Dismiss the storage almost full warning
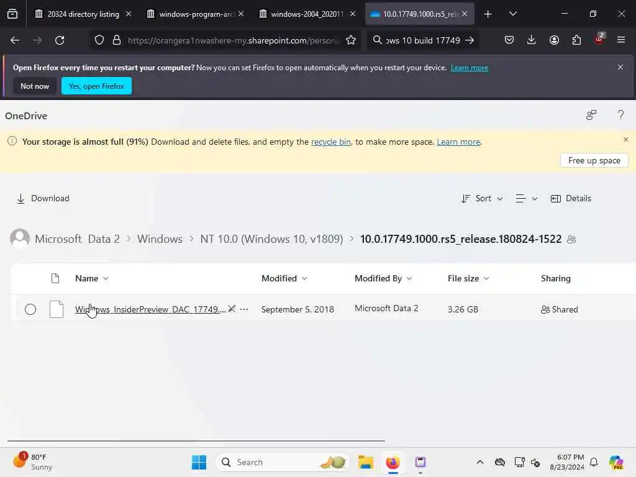The image size is (636, 477). [626, 140]
